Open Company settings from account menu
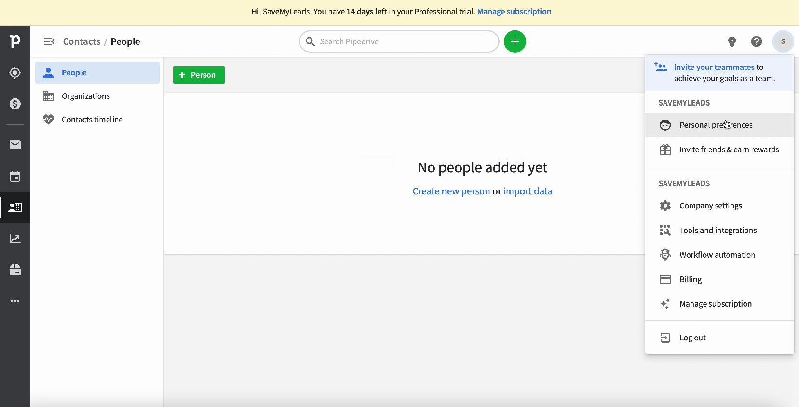The height and width of the screenshot is (407, 799). [719, 206]
